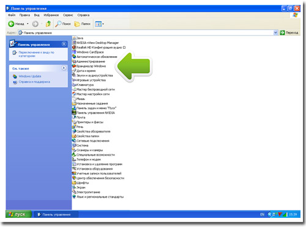Viewport: 306px width, 227px height.
Task: Open the Назад history dropdown arrow
Action: click(x=28, y=24)
